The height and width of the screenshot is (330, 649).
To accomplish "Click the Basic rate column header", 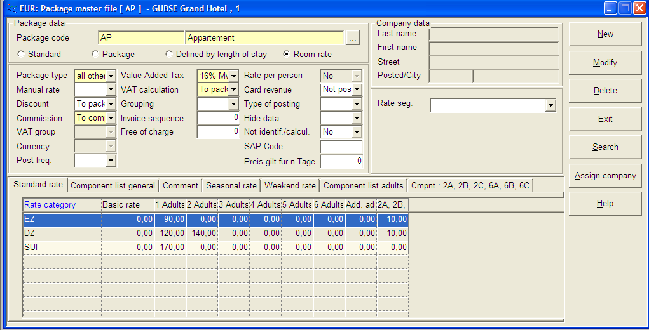I will [x=128, y=205].
